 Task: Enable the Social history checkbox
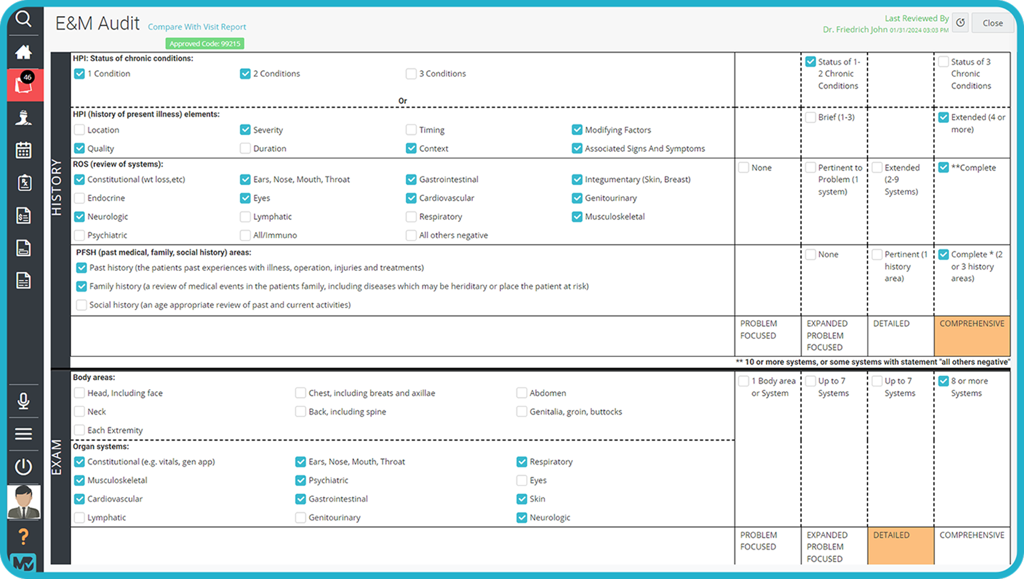[81, 305]
